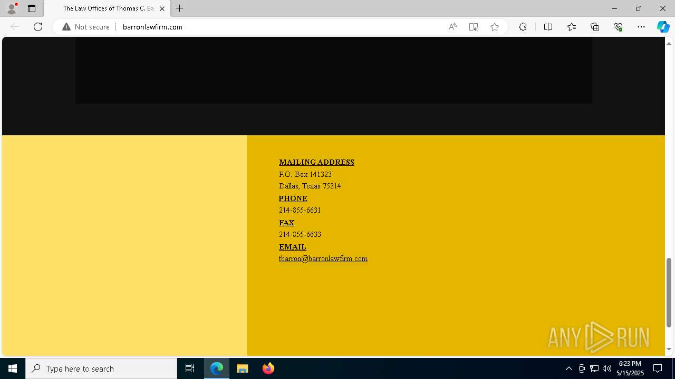Click the scrollbar up arrow
This screenshot has height=379, width=675.
[669, 43]
